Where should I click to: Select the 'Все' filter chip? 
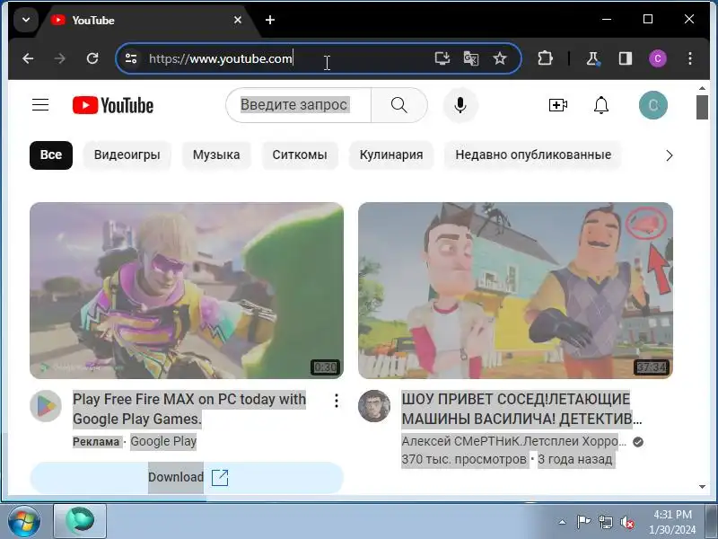pyautogui.click(x=51, y=155)
